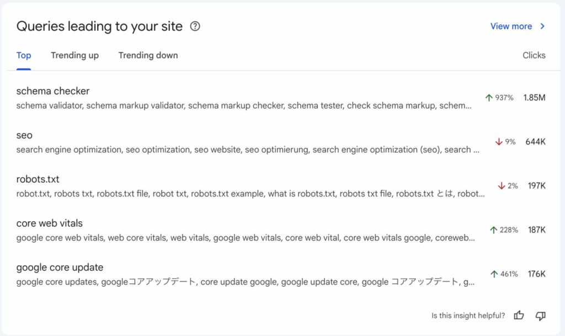Switch to the Top tab

tap(24, 55)
